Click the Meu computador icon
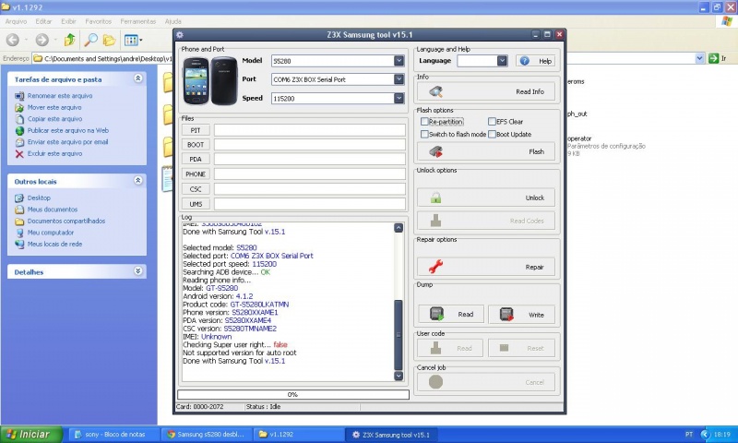The height and width of the screenshot is (443, 738). pyautogui.click(x=19, y=233)
